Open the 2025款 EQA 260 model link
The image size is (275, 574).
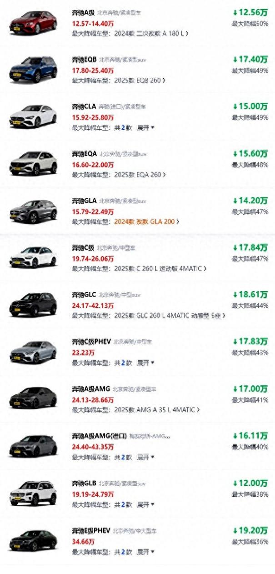tap(136, 175)
